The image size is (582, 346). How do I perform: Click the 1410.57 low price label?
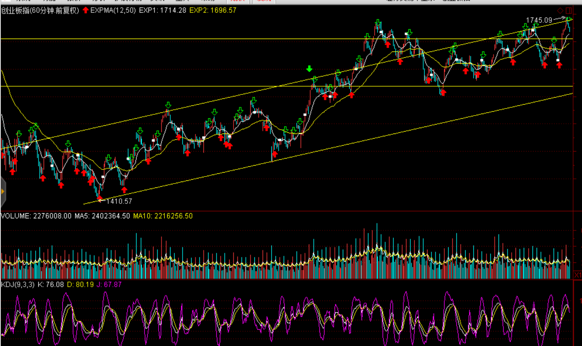tap(119, 202)
